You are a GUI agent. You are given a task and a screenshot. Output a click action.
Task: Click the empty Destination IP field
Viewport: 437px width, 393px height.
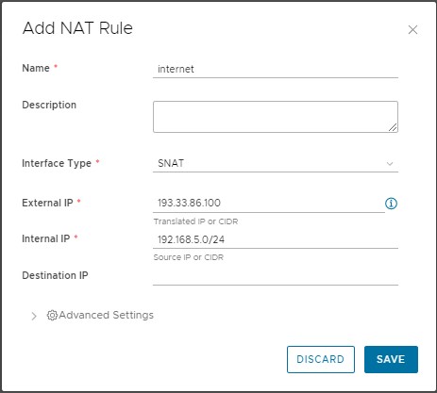[x=276, y=277]
